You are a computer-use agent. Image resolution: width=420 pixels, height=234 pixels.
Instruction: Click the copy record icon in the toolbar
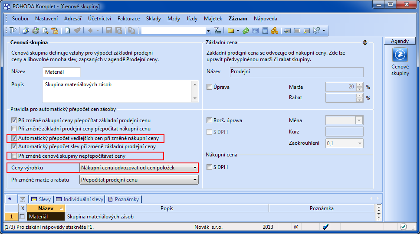[131, 31]
